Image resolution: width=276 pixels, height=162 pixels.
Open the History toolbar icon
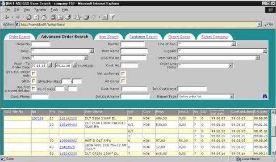[x=68, y=17]
